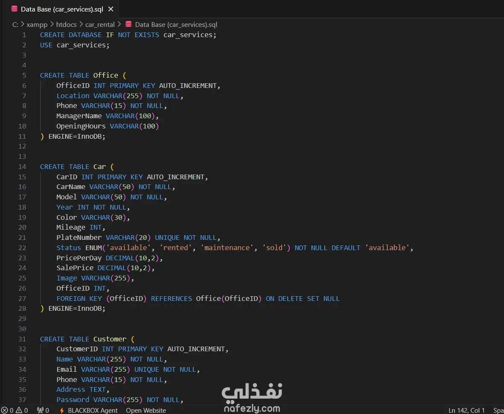The width and height of the screenshot is (504, 414).
Task: Click table name 'Customer' on line 31
Action: click(110, 339)
